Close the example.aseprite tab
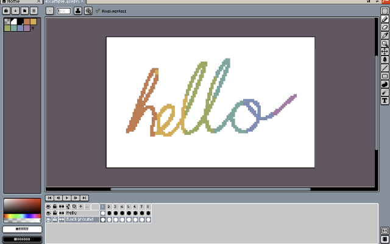 click(x=82, y=1)
